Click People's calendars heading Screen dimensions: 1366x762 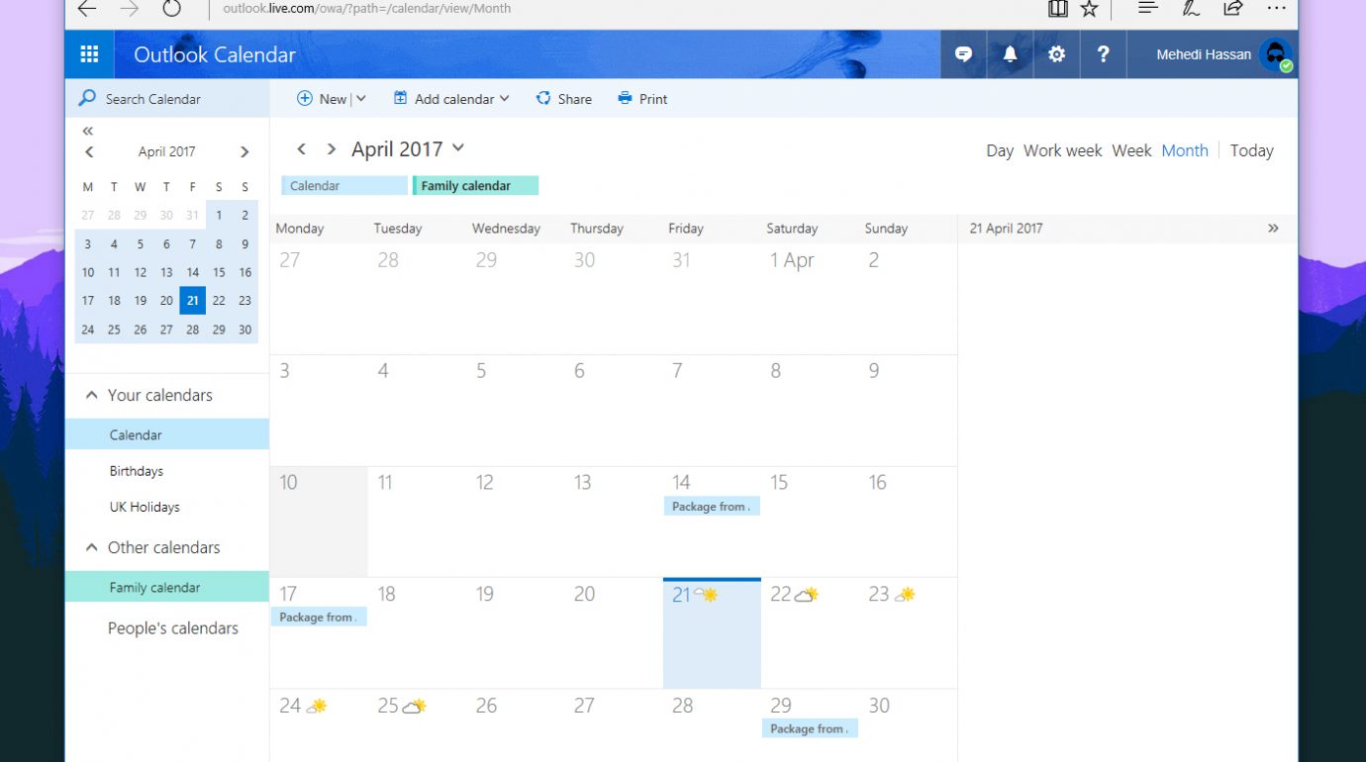tap(173, 628)
